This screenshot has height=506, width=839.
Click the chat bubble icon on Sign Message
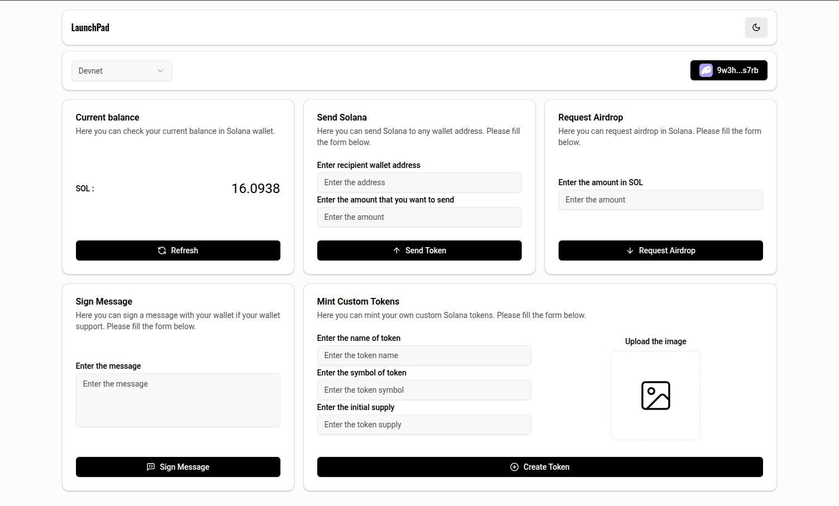151,467
